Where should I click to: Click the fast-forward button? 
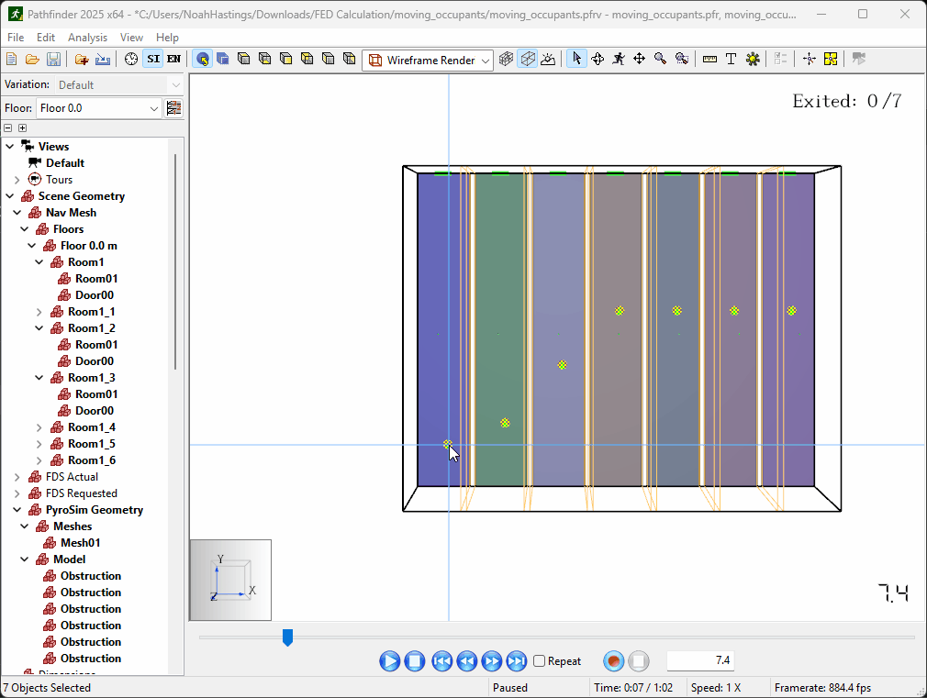tap(491, 660)
